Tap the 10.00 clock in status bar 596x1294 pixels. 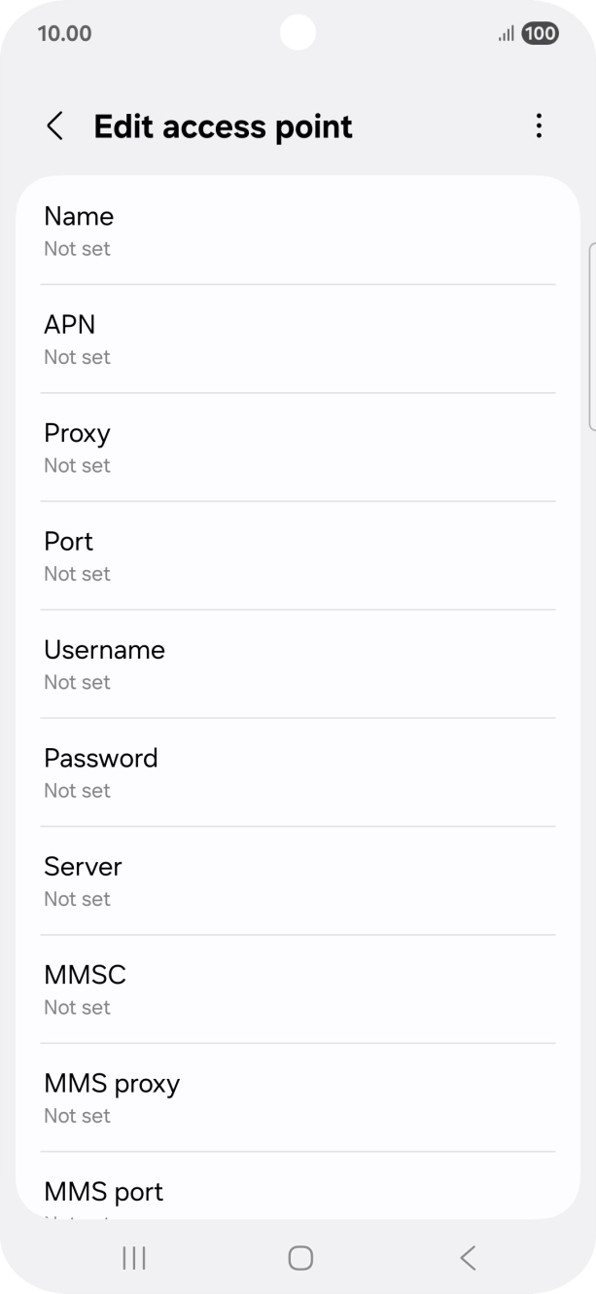[64, 34]
